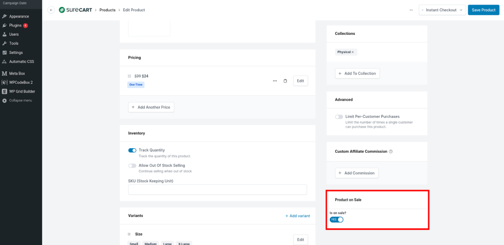This screenshot has width=504, height=245.
Task: Click the Custom Affiliate Commission help icon
Action: [391, 151]
